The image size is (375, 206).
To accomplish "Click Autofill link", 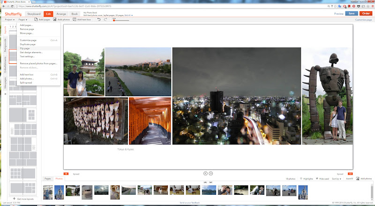I will pos(349,179).
